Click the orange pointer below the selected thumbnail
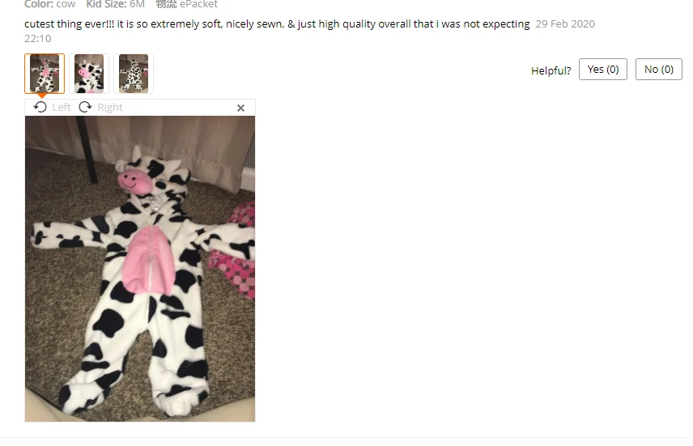The height and width of the screenshot is (446, 693). (x=42, y=96)
